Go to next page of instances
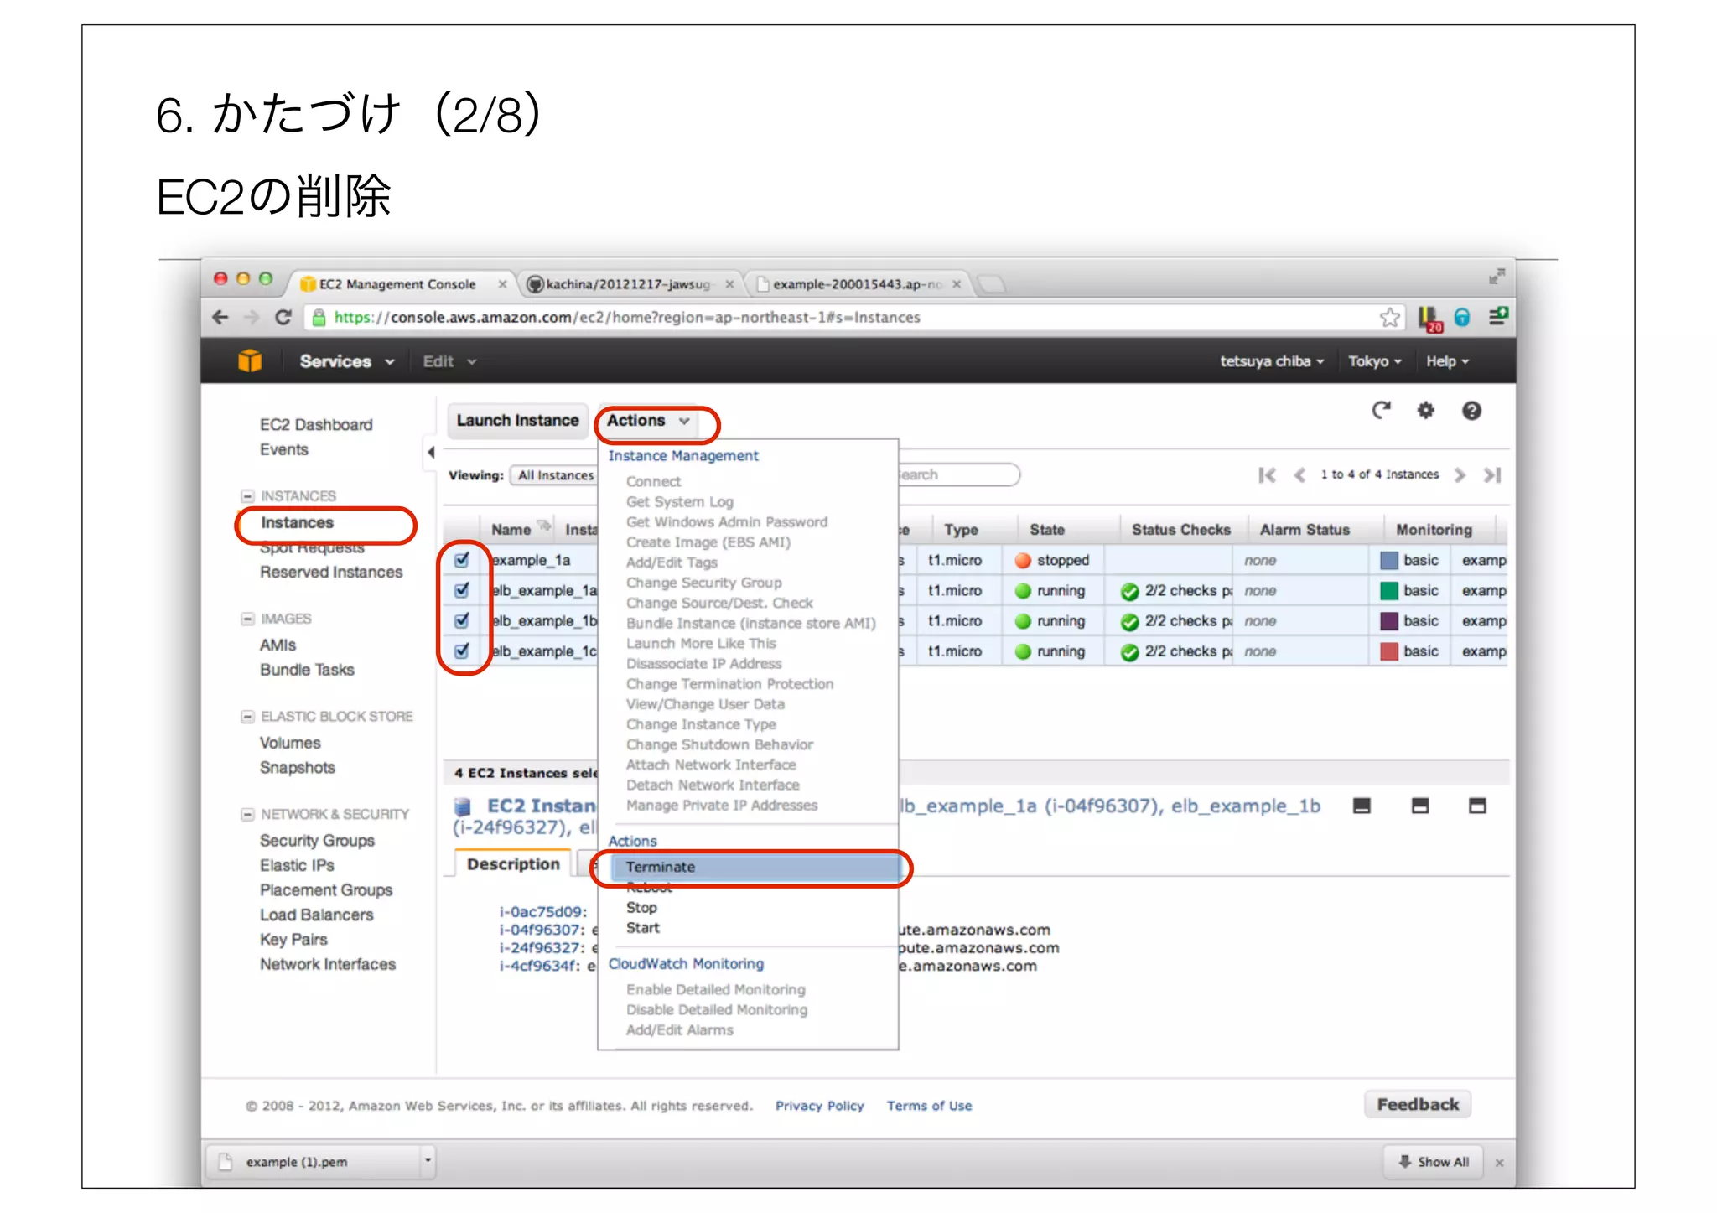This screenshot has height=1213, width=1717. (1460, 475)
